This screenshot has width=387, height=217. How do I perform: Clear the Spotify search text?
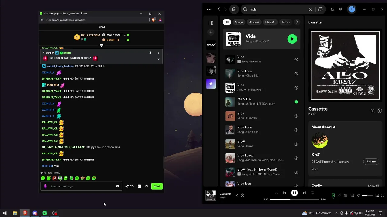coord(310,9)
